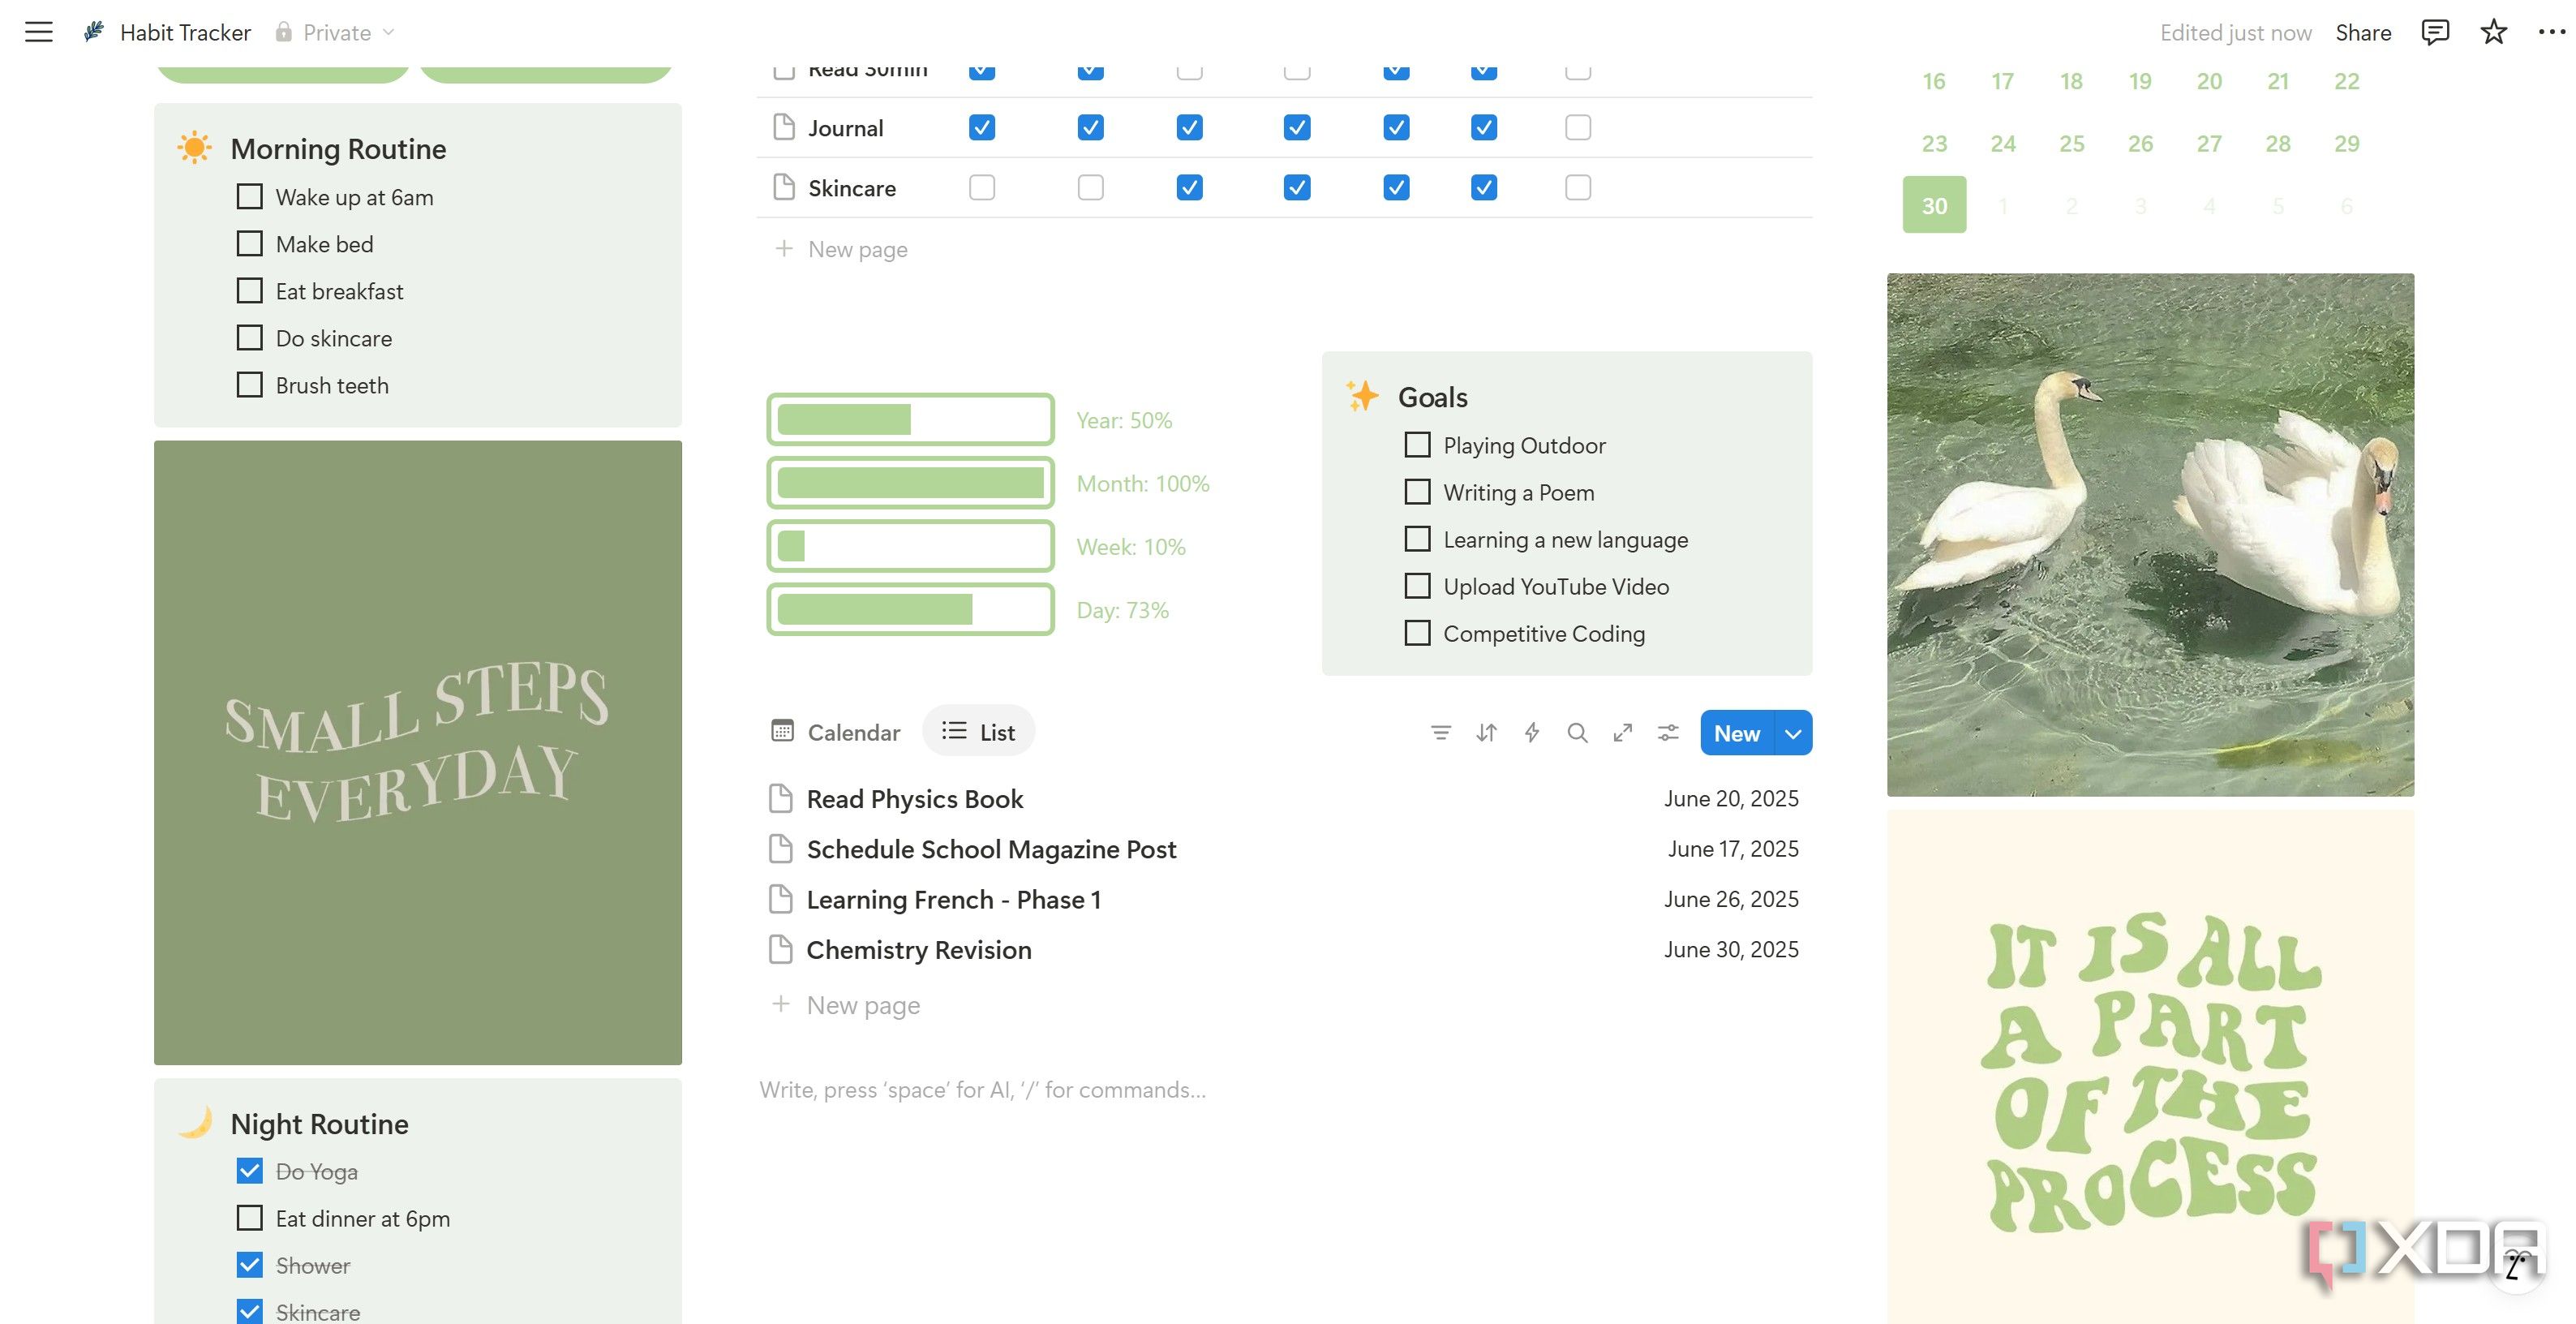Tick the Competitive Coding goal checkbox
2576x1324 pixels.
coord(1417,632)
